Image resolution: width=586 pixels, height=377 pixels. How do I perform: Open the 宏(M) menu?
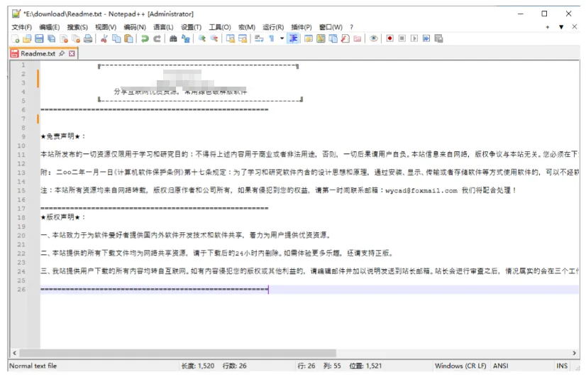247,27
